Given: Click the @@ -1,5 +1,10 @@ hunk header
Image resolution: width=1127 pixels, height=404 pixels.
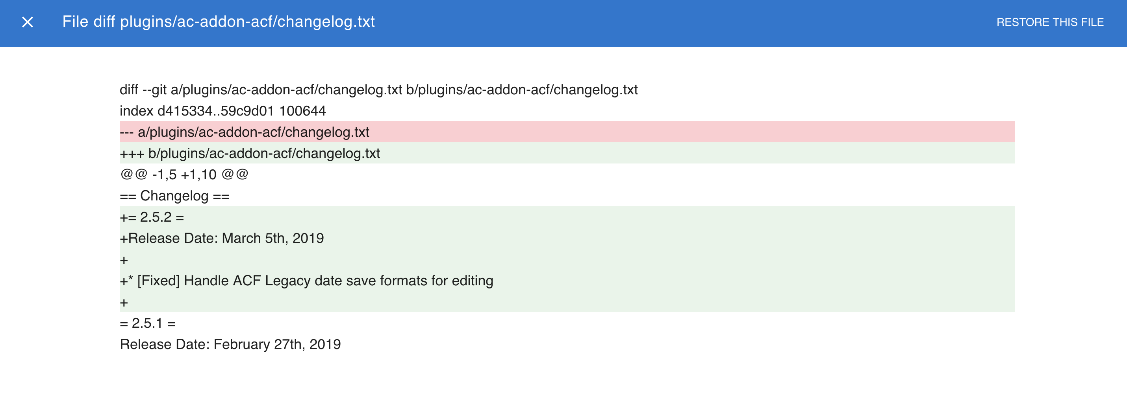Looking at the screenshot, I should click(x=184, y=174).
